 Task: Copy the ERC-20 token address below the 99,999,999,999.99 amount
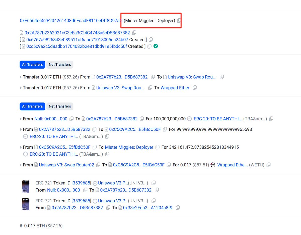click(107, 136)
